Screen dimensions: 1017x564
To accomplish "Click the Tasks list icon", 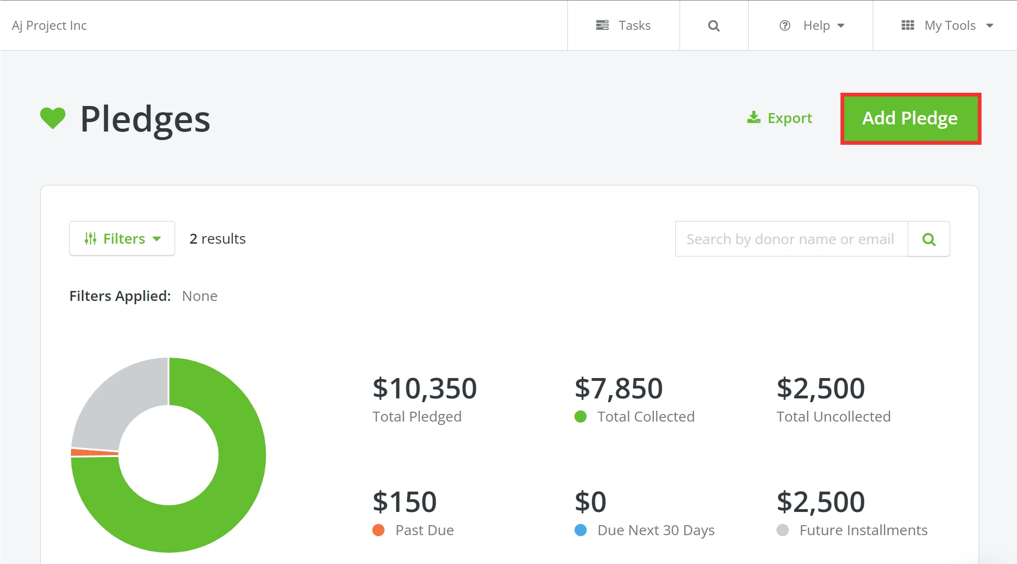I will pos(602,26).
